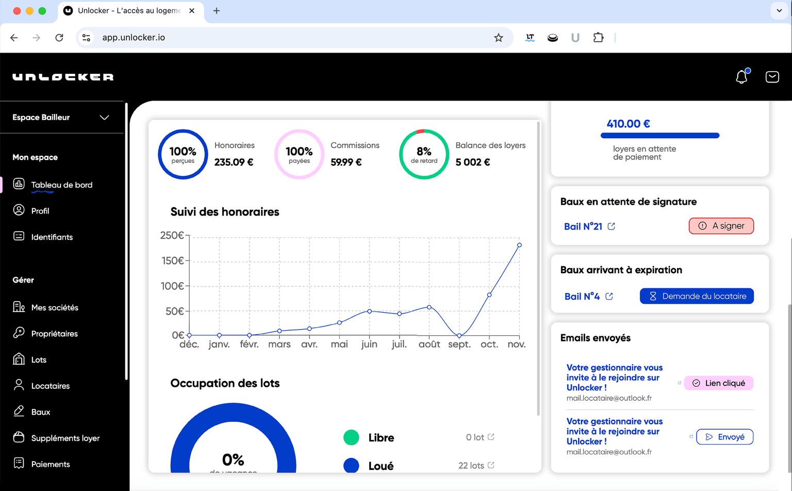
Task: Click the 410.00 € rent progress bar
Action: point(659,136)
